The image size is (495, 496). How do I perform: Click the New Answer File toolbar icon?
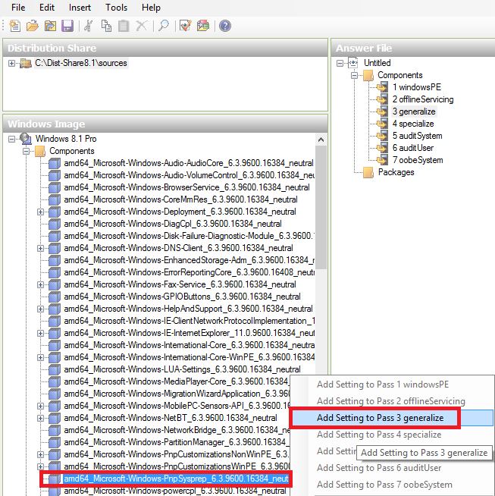(15, 26)
